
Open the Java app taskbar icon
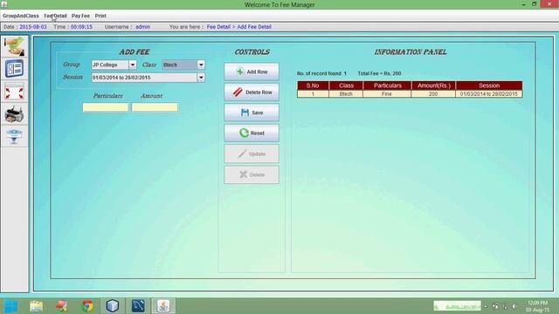pos(163,306)
